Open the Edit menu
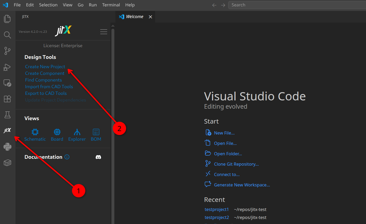This screenshot has width=366, height=224. point(30,5)
